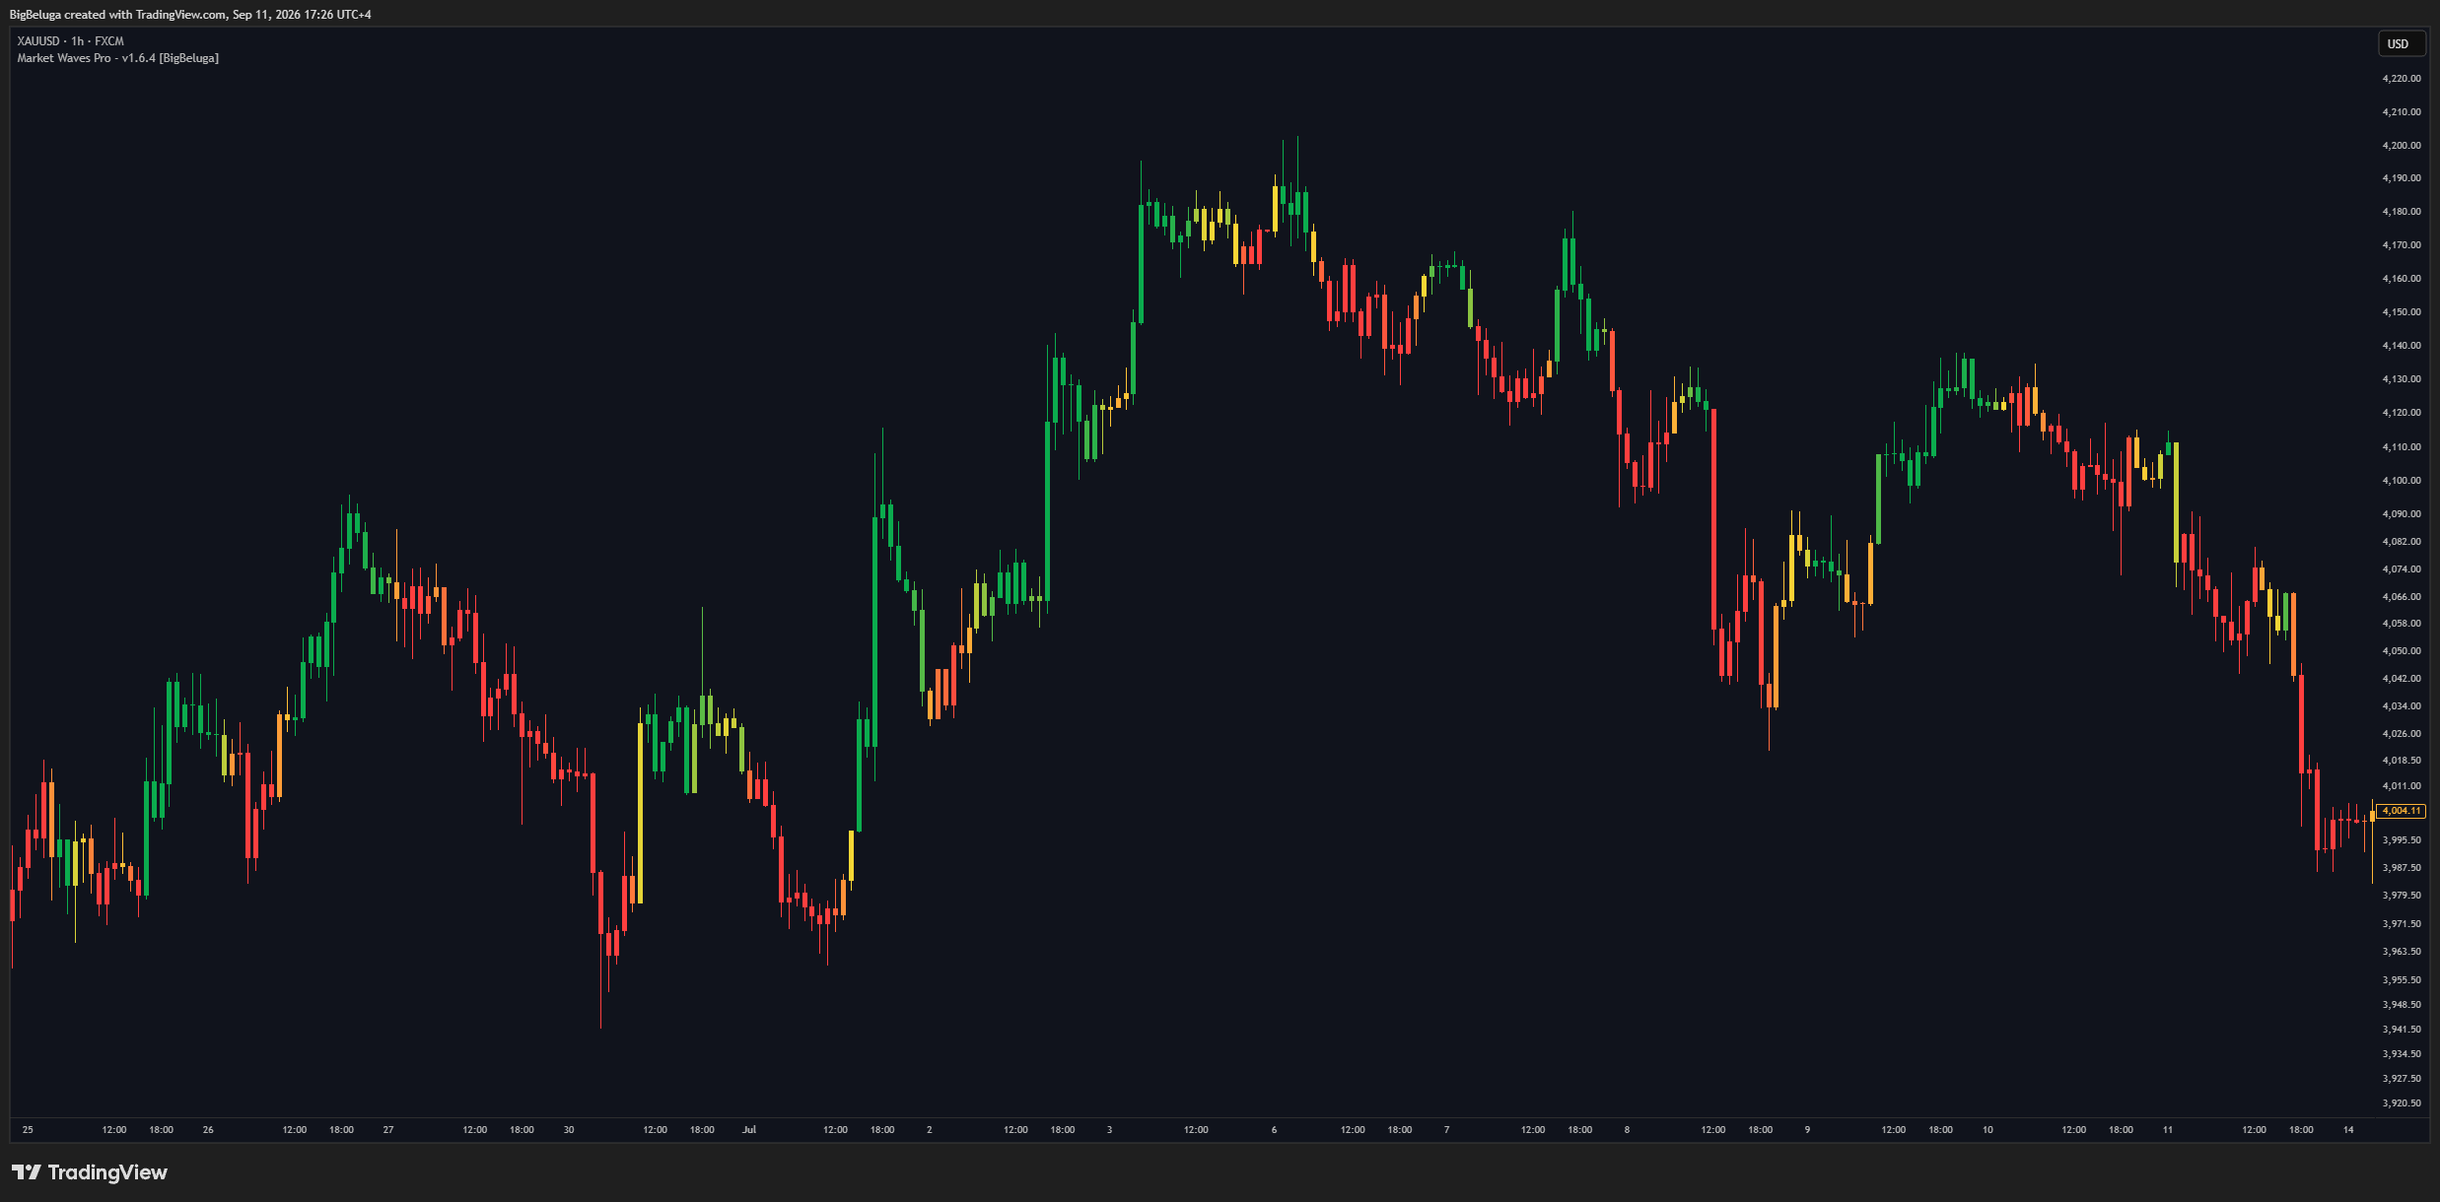Click the date label 30 on time axis
2440x1202 pixels.
pos(569,1130)
